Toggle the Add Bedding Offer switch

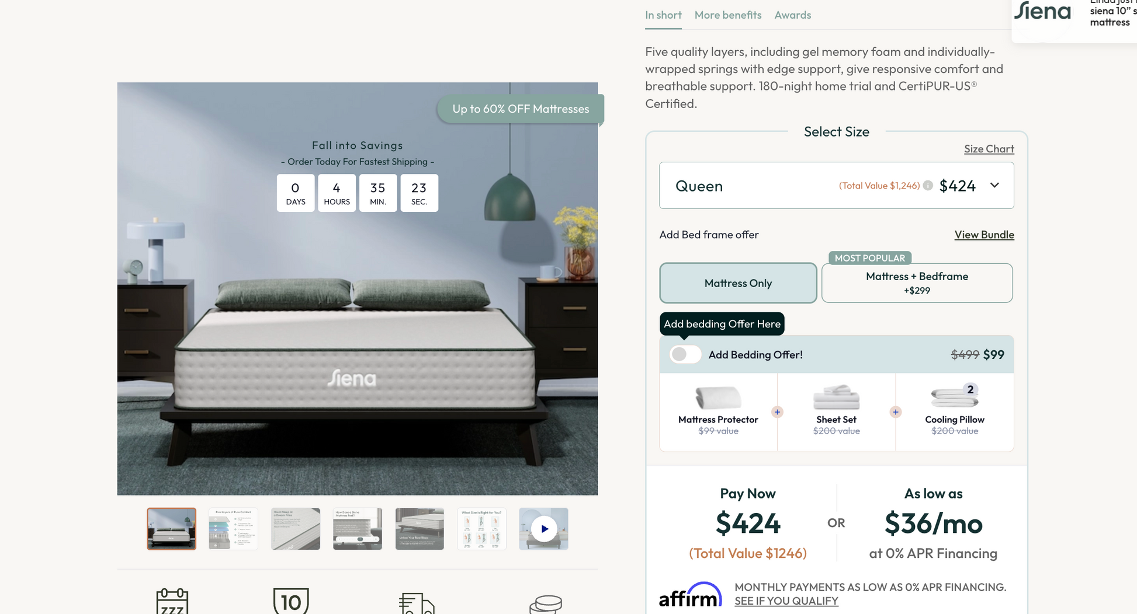point(685,354)
